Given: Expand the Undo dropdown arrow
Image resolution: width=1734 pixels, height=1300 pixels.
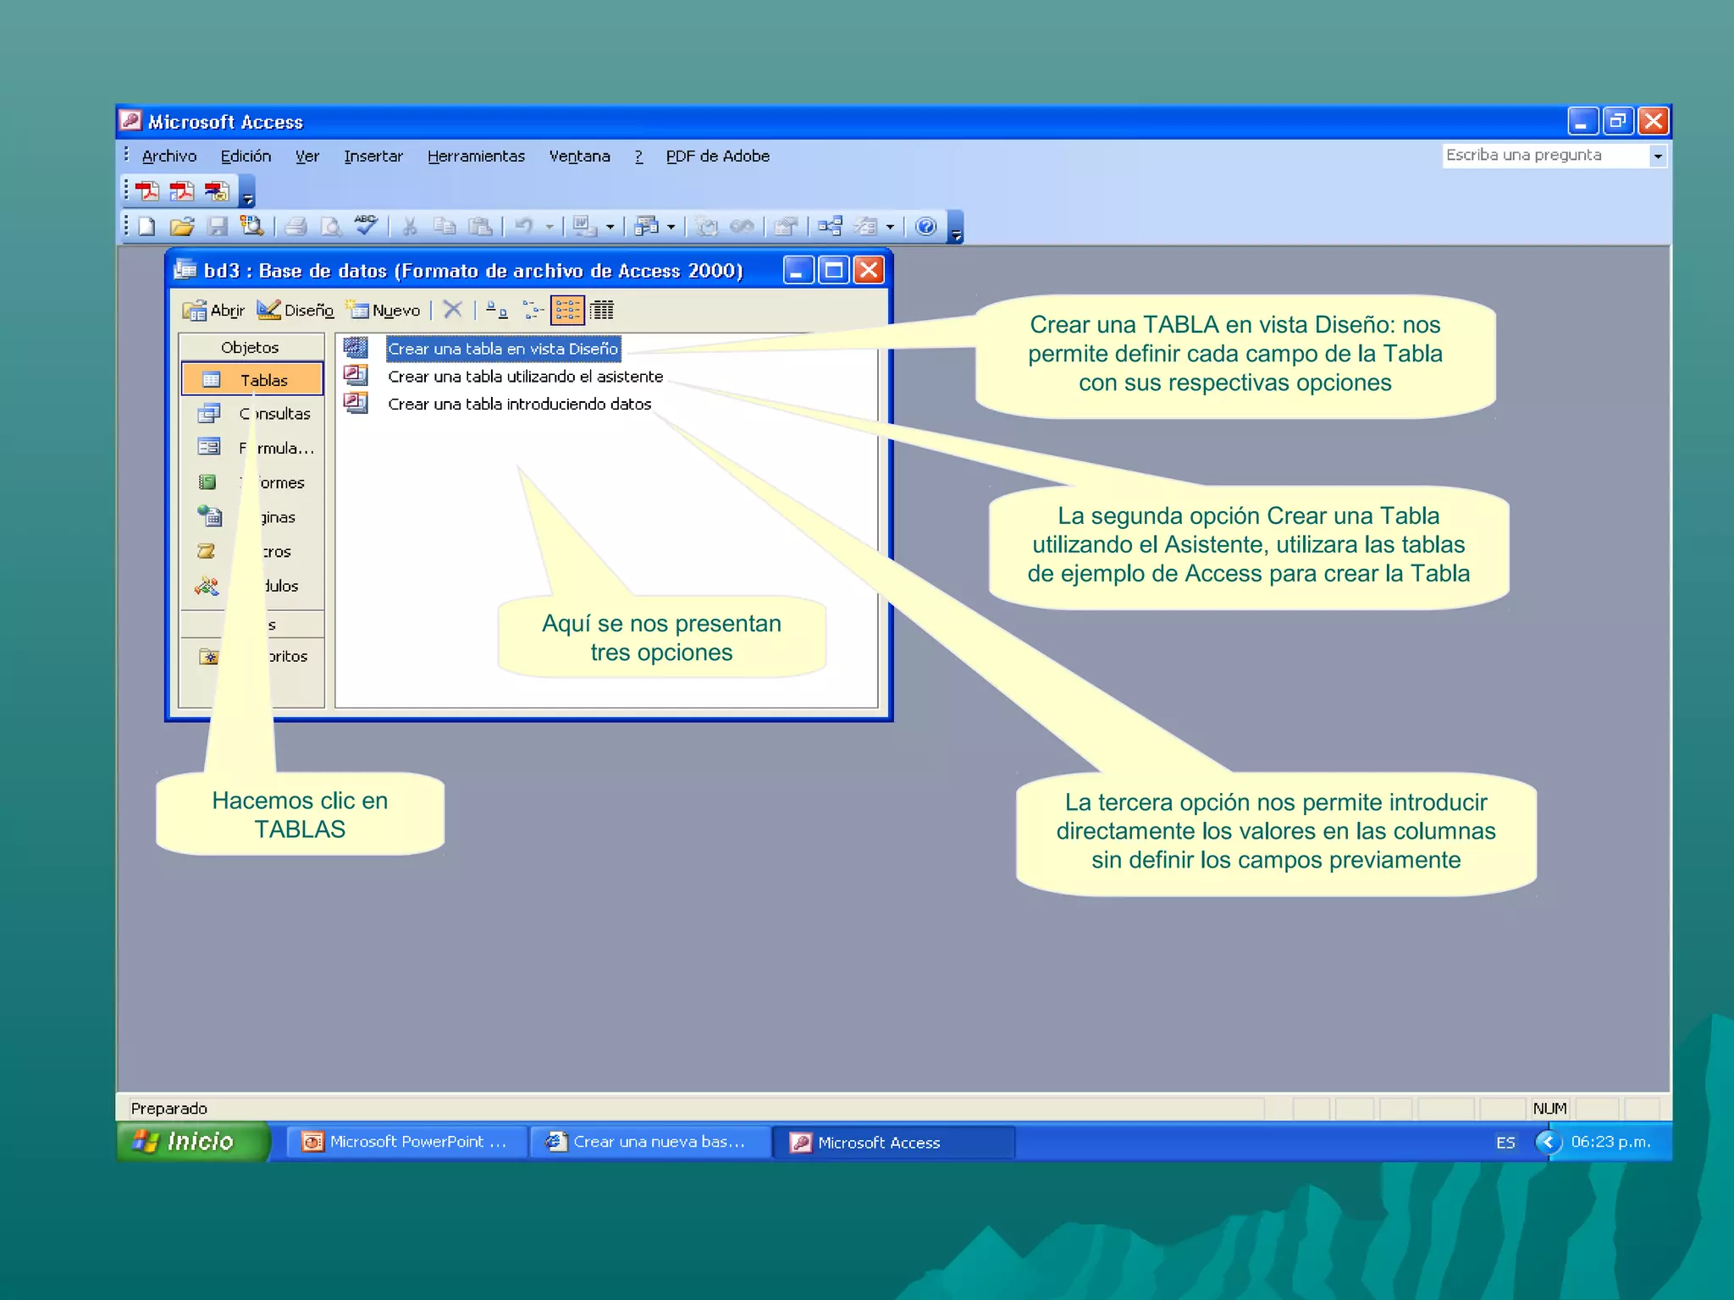Looking at the screenshot, I should click(x=549, y=227).
